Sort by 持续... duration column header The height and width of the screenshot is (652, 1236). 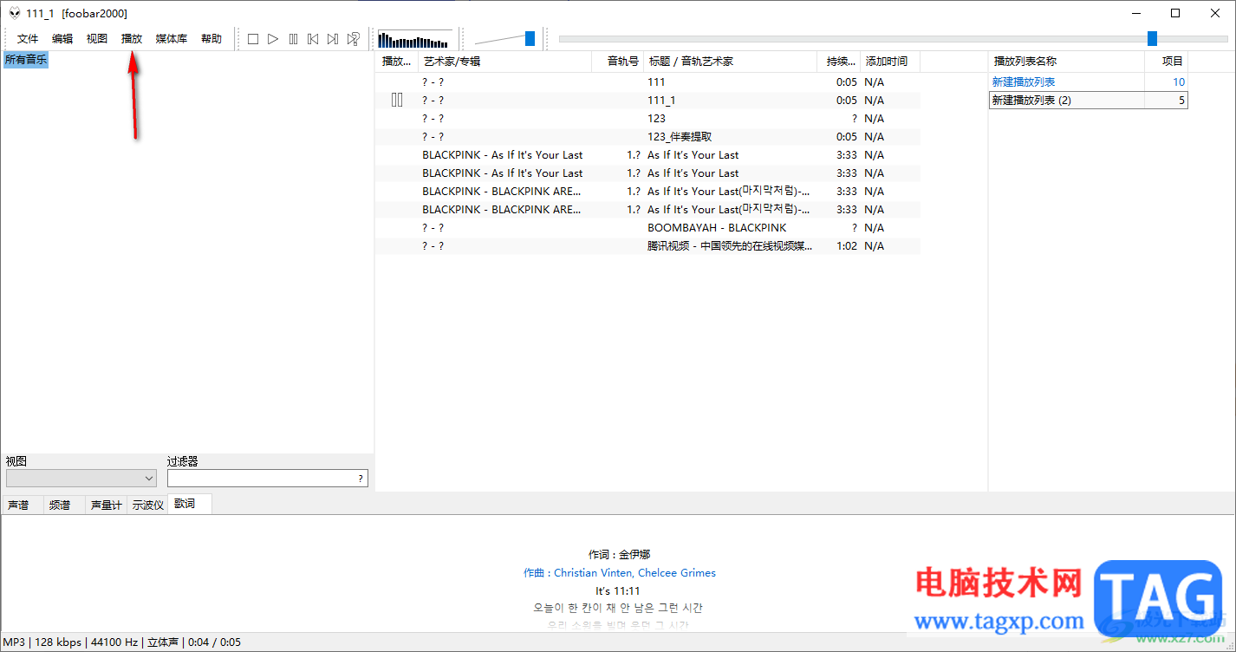839,62
